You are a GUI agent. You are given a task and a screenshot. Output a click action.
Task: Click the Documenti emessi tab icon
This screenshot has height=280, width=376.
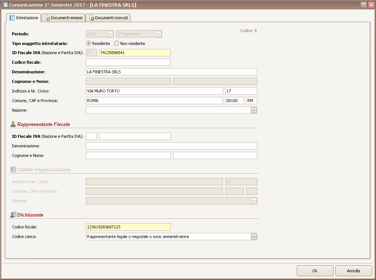point(48,18)
